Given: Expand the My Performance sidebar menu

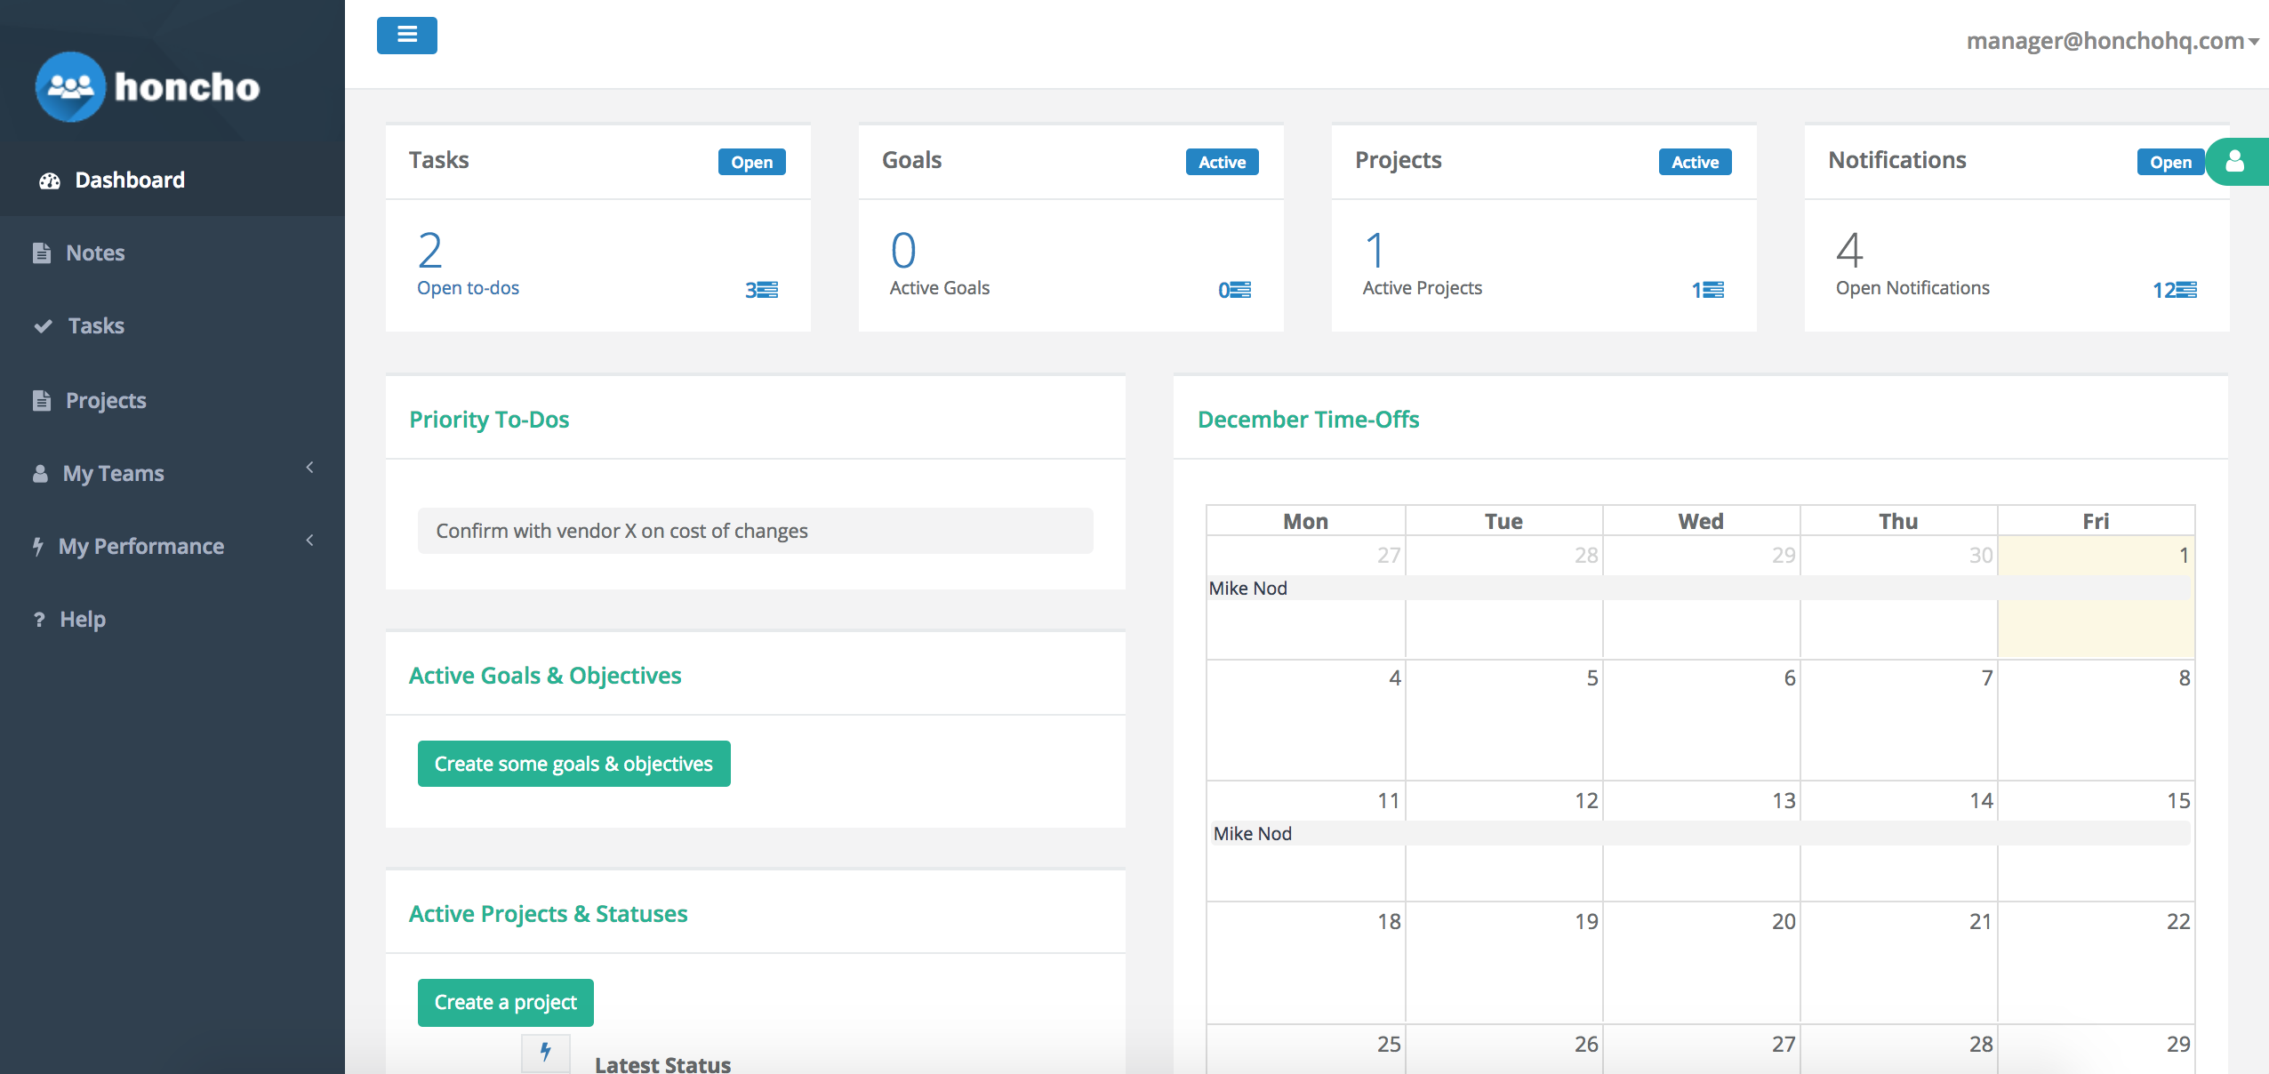Looking at the screenshot, I should click(140, 546).
